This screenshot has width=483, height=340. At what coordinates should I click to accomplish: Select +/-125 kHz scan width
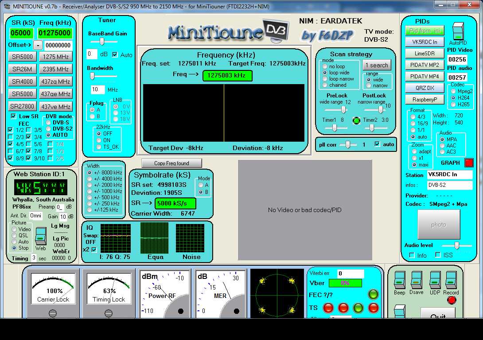[x=90, y=210]
